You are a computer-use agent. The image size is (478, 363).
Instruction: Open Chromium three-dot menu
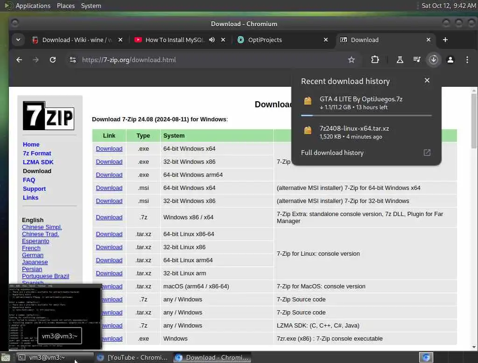coord(467,60)
